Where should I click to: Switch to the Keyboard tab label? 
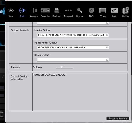(x=57, y=16)
